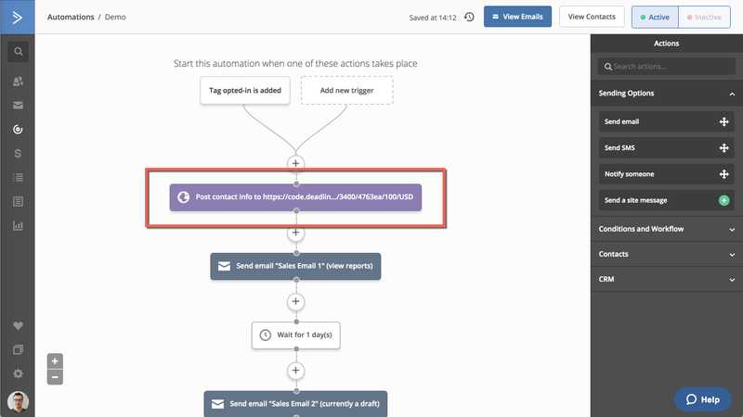Viewport: 743px width, 417px height.
Task: Open the settings gear icon in sidebar
Action: (18, 374)
